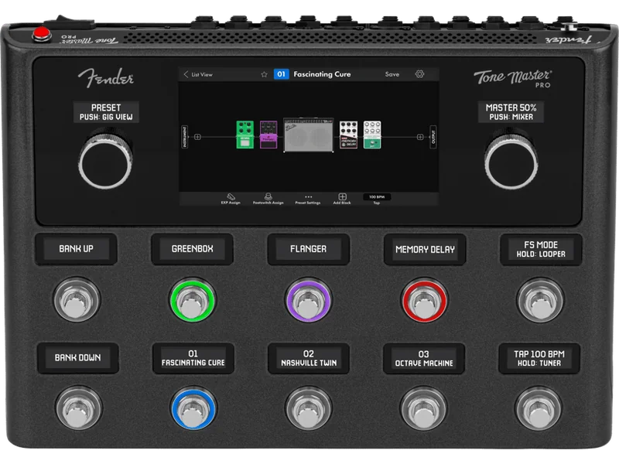Tap the BANK DOWN scribble strip
This screenshot has height=464, width=619.
click(x=78, y=358)
